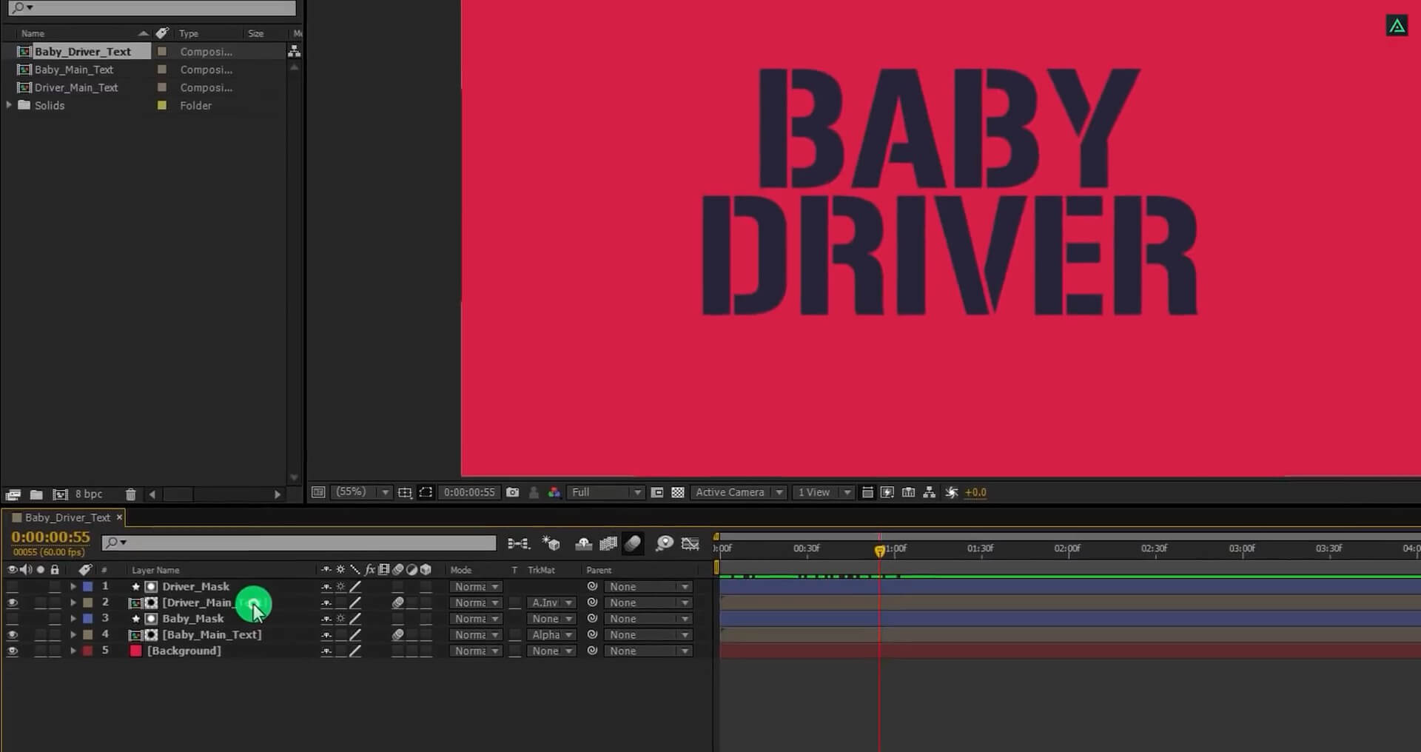Open blending Mode dropdown for Driver_Mask

coord(476,587)
